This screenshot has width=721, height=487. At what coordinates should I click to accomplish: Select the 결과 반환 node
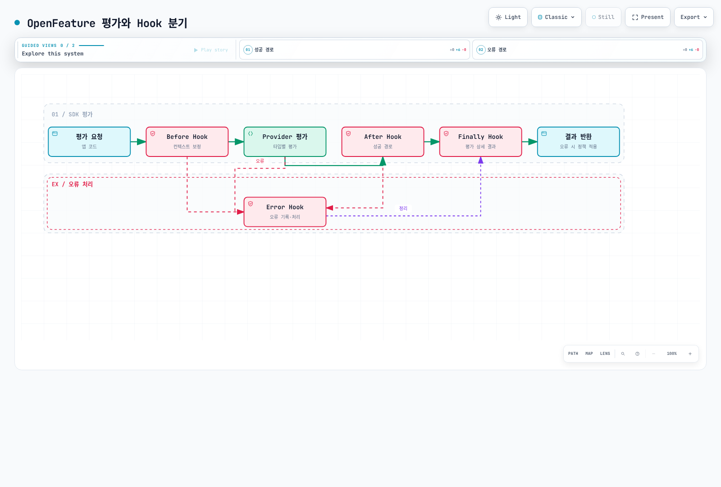578,142
